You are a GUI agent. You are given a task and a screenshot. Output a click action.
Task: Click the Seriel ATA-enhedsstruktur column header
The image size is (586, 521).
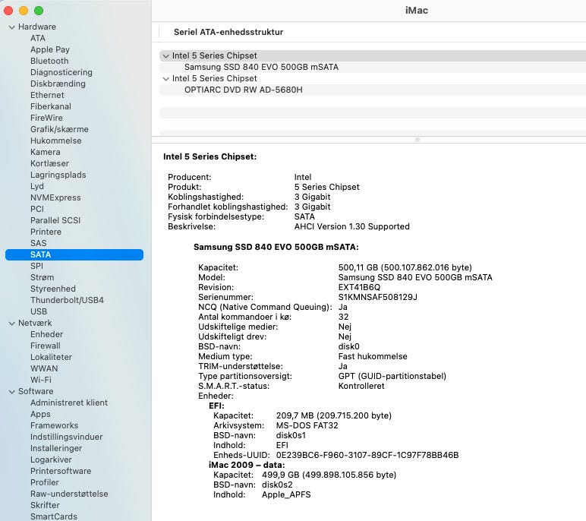coord(228,32)
